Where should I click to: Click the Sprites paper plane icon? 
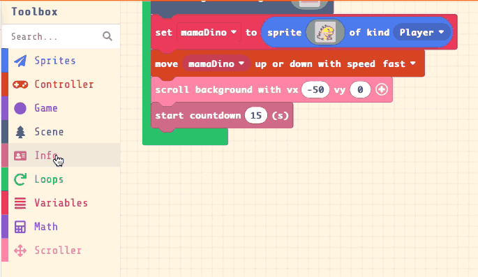coord(20,61)
